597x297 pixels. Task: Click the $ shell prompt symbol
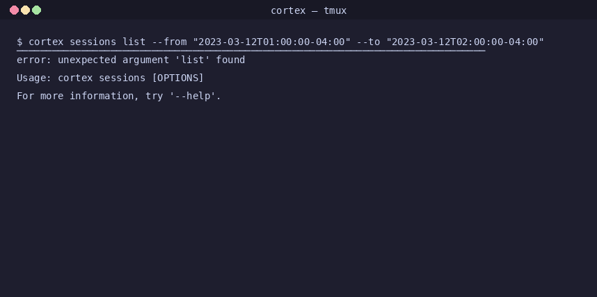click(x=19, y=42)
